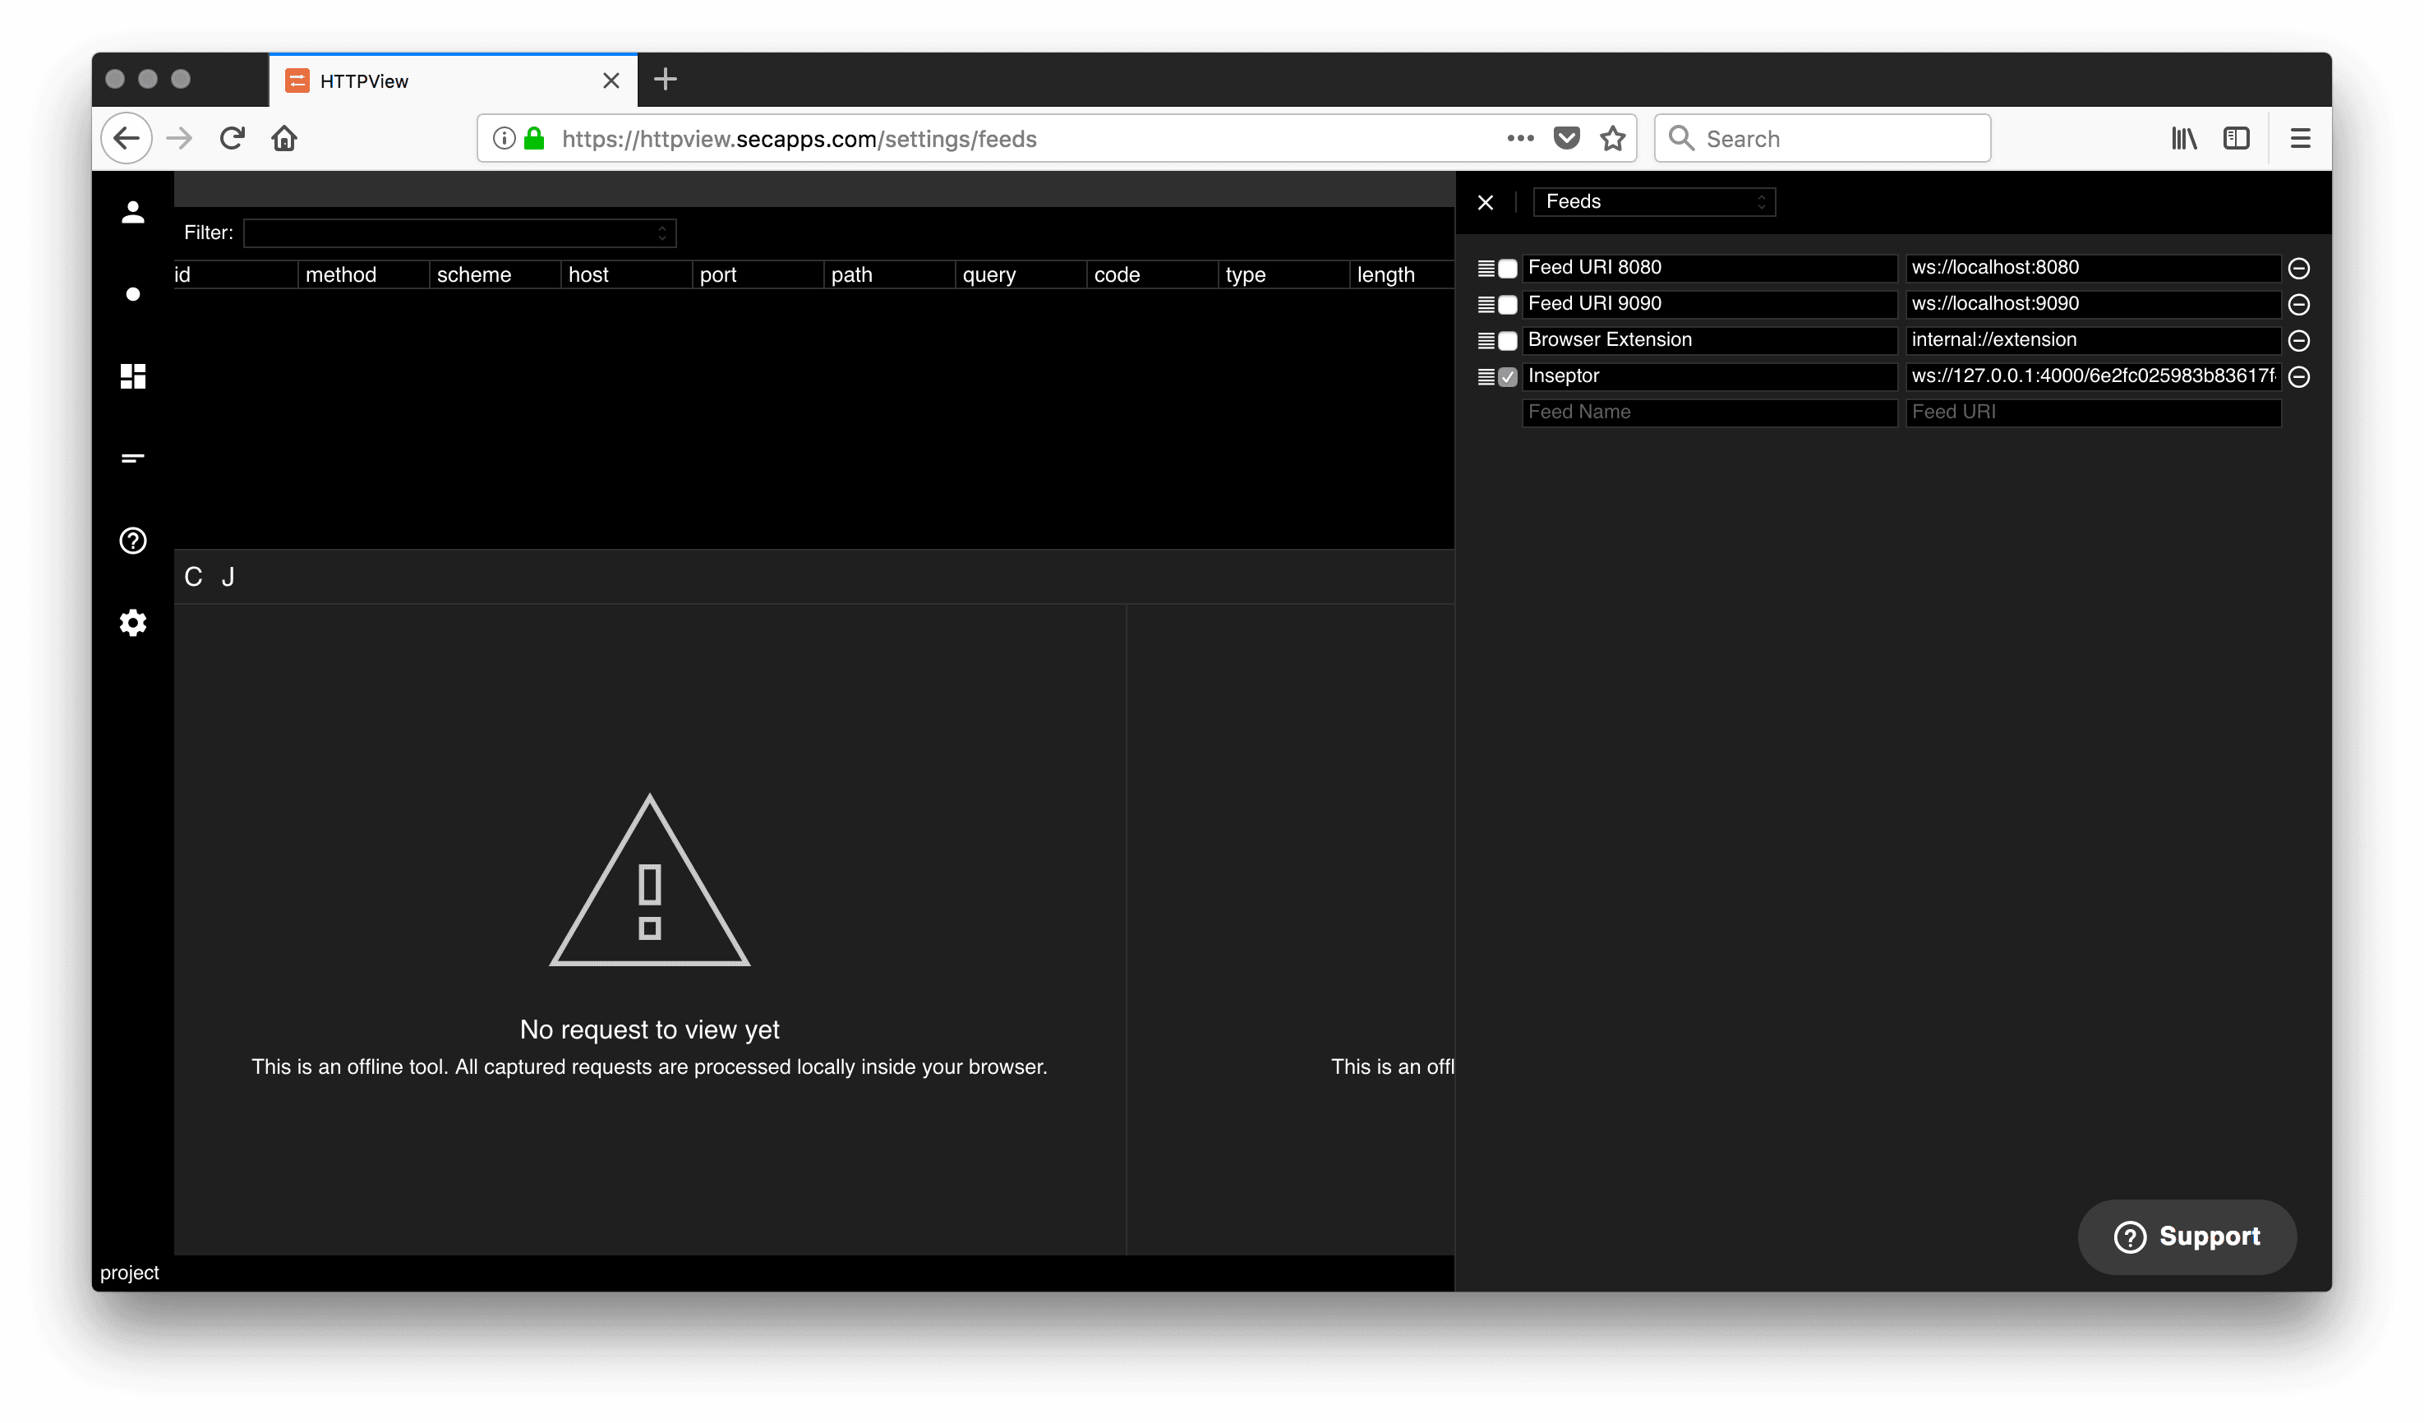The image size is (2424, 1423).
Task: Click the Support button
Action: click(2187, 1236)
